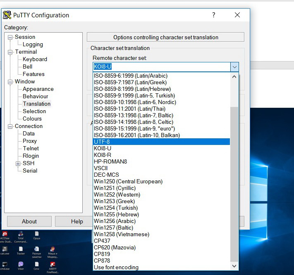Open Маша и Медведь desktop shortcut
294x275 pixels.
[x=53, y=252]
